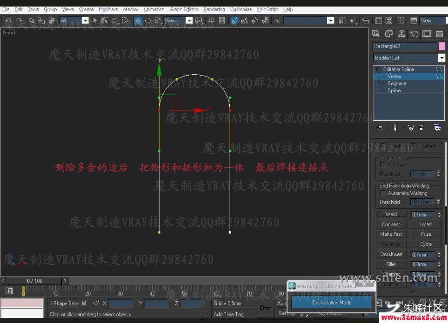Click the Undo toolbar icon
This screenshot has width=448, height=323.
[x=8, y=21]
